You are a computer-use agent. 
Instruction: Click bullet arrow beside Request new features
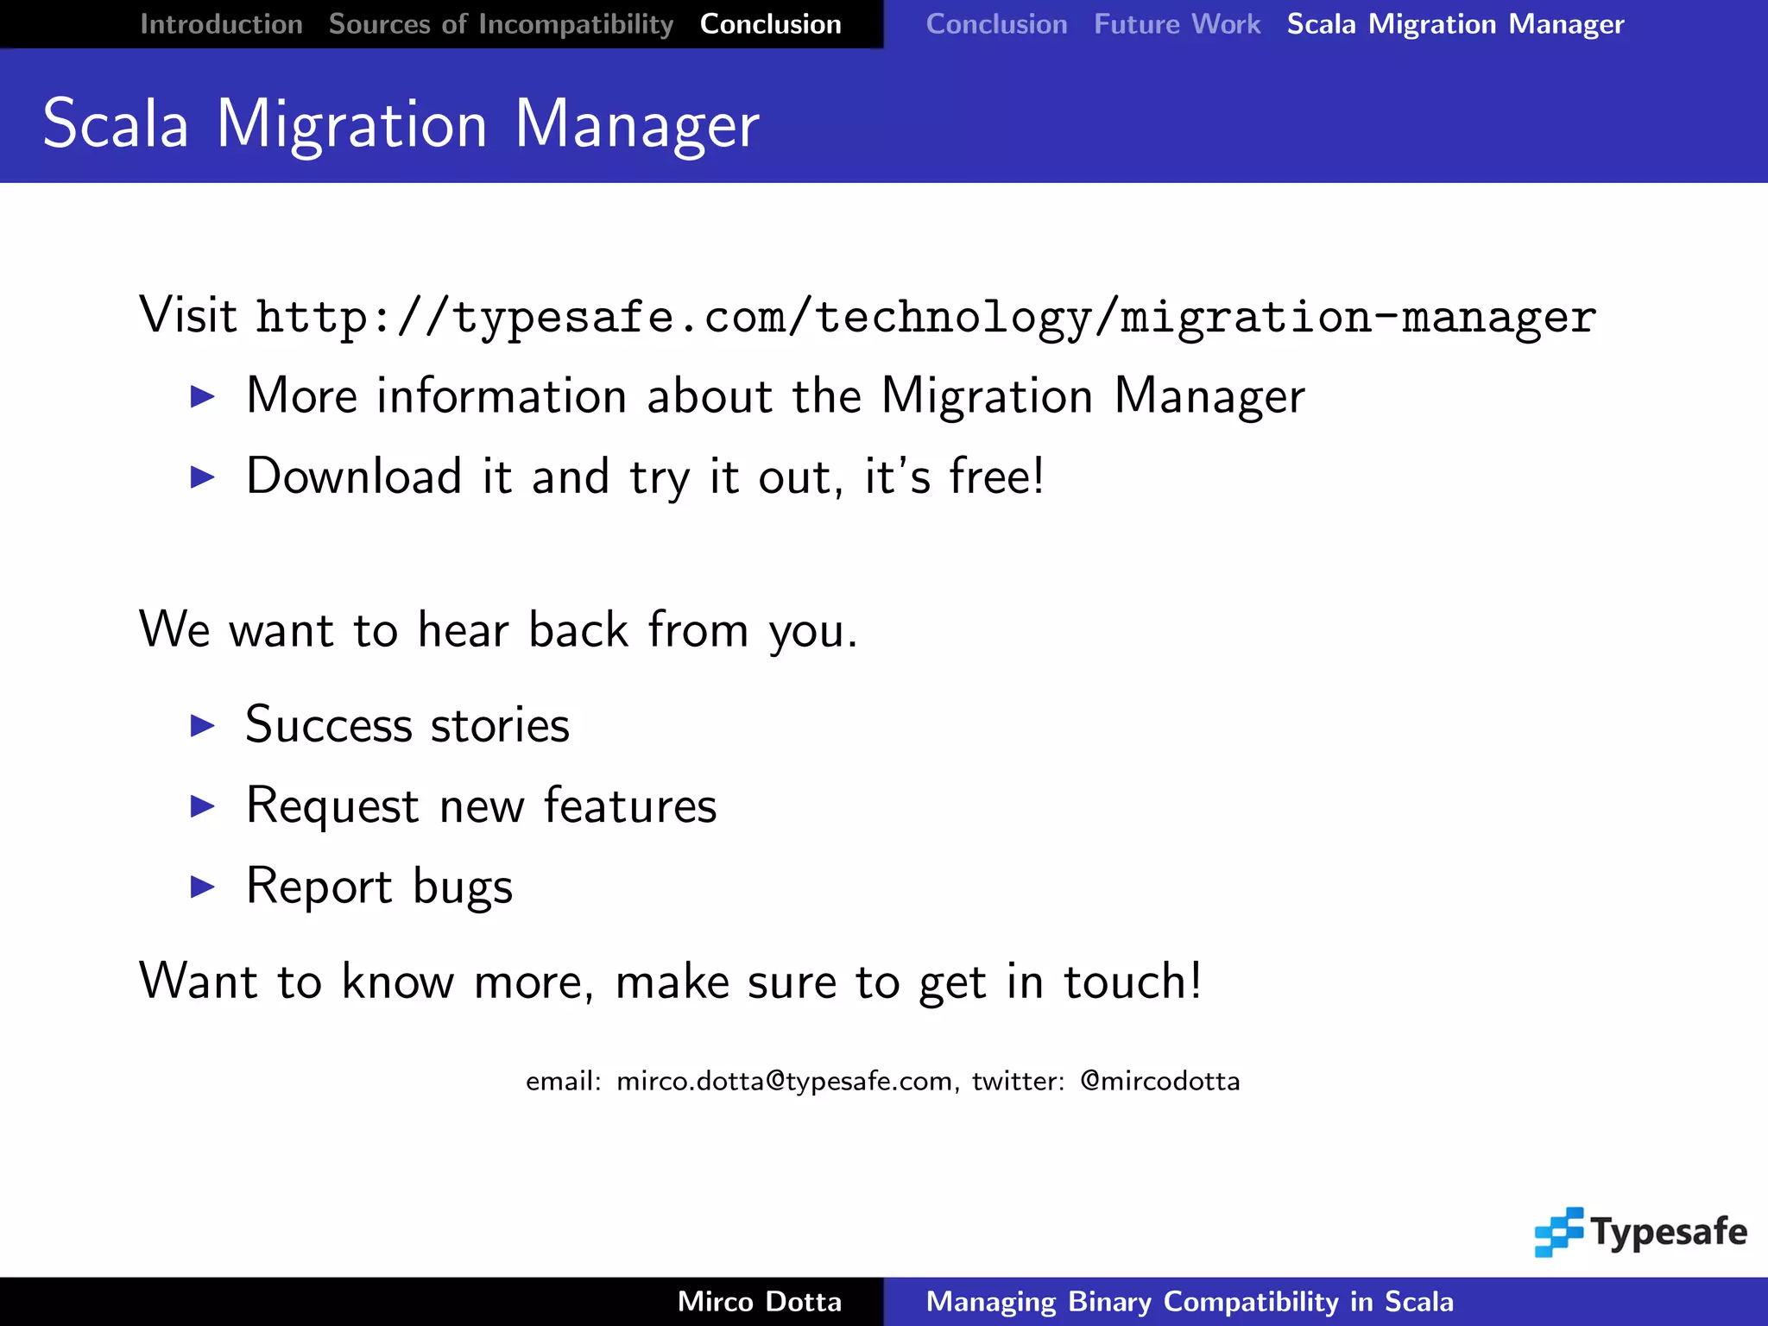202,805
